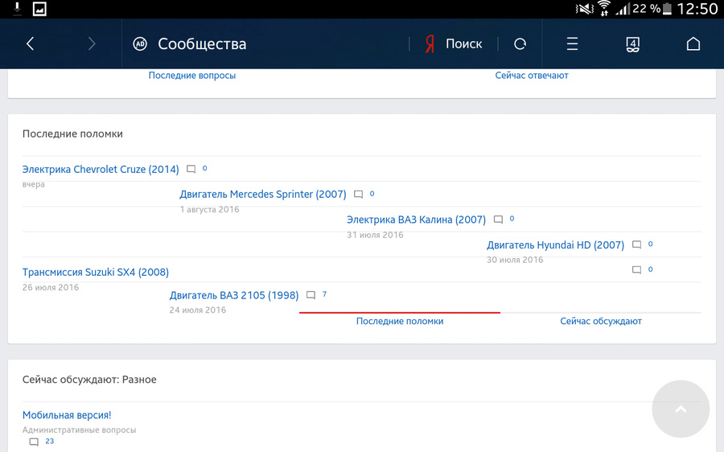Tap the scroll-to-top round button
The height and width of the screenshot is (452, 724).
681,409
